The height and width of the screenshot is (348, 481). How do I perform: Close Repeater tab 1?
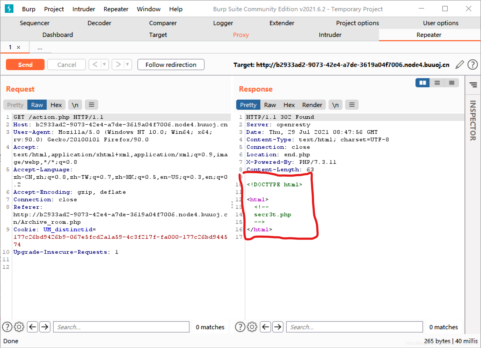pos(19,47)
